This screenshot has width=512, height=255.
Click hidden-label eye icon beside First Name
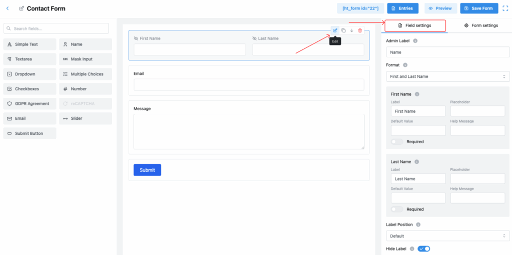click(x=136, y=38)
